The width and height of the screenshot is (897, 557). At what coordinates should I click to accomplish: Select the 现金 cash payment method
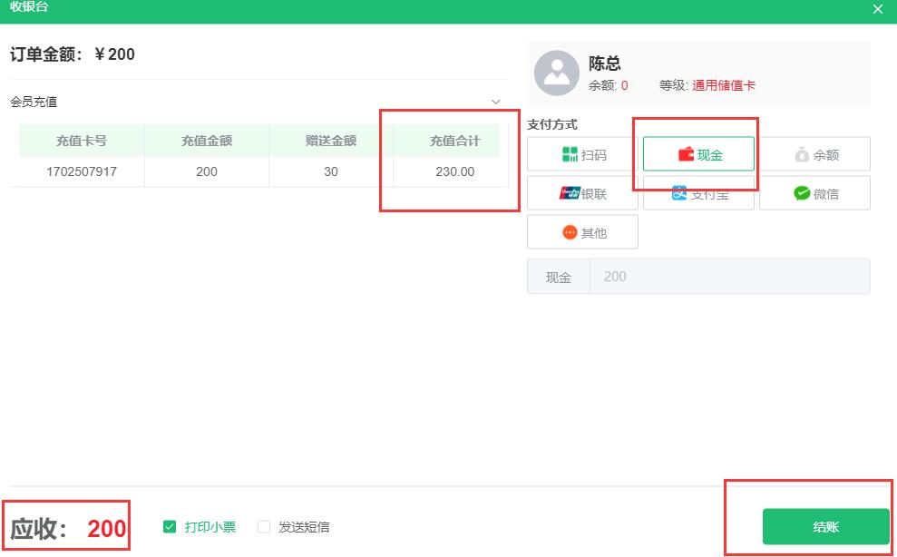tap(698, 153)
